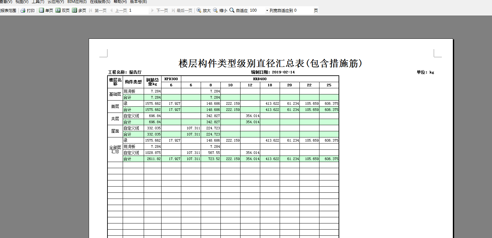492x238 pixels.
Task: Click the 现浇板 cell in 基础层 row
Action: click(x=133, y=92)
